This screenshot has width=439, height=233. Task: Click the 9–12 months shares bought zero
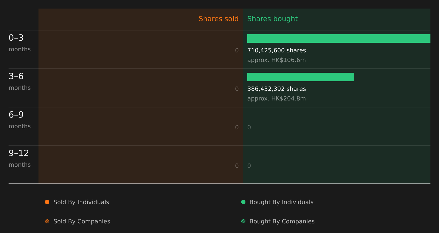[x=249, y=166]
